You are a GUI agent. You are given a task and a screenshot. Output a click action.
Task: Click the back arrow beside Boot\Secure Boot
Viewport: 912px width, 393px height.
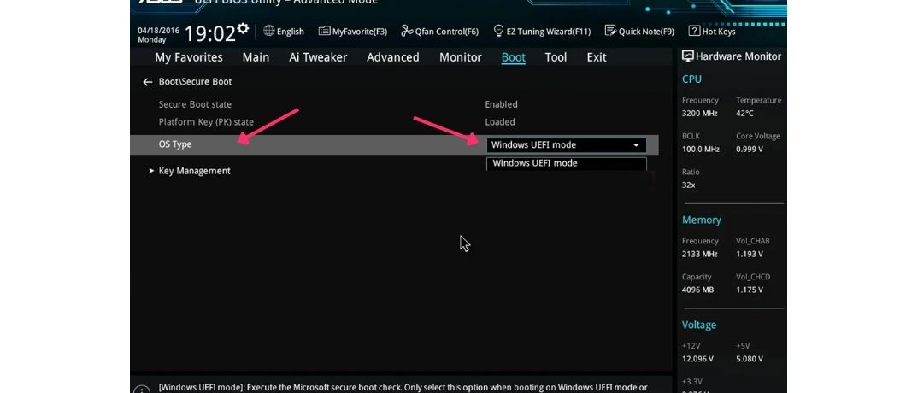tap(148, 82)
